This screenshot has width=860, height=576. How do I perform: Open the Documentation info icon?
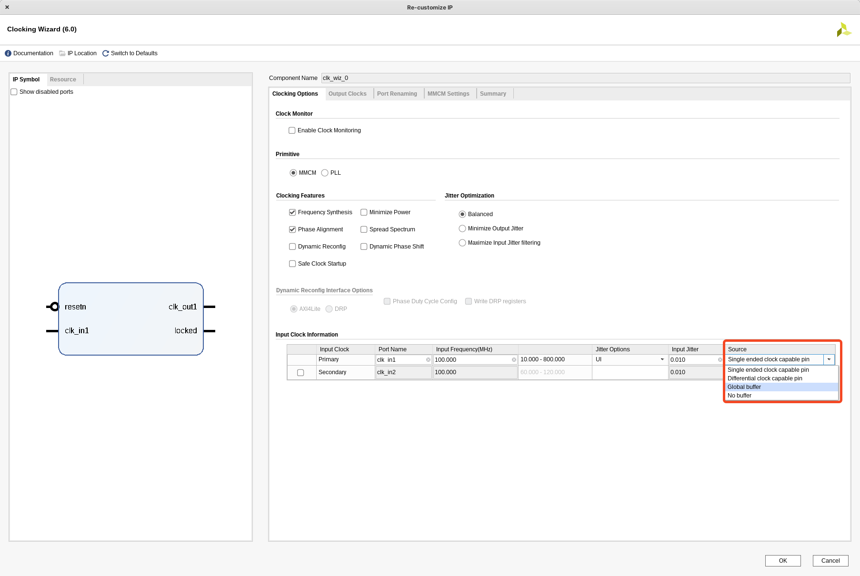tap(8, 53)
